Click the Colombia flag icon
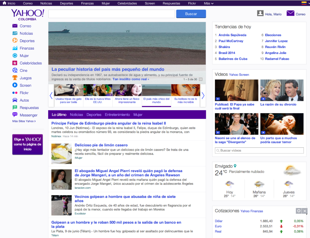310x238 pixels. (304, 3)
